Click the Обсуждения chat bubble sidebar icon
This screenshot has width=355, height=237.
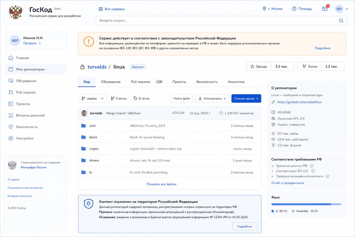(11, 81)
